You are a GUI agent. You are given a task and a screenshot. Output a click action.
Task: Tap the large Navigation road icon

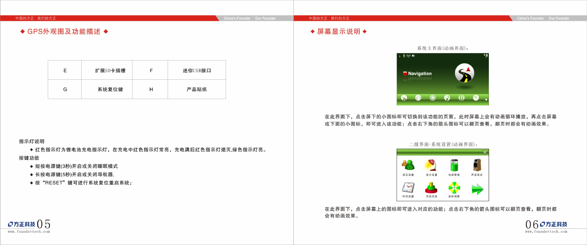click(464, 73)
